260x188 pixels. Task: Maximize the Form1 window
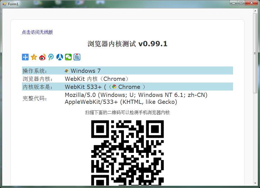click(x=241, y=3)
